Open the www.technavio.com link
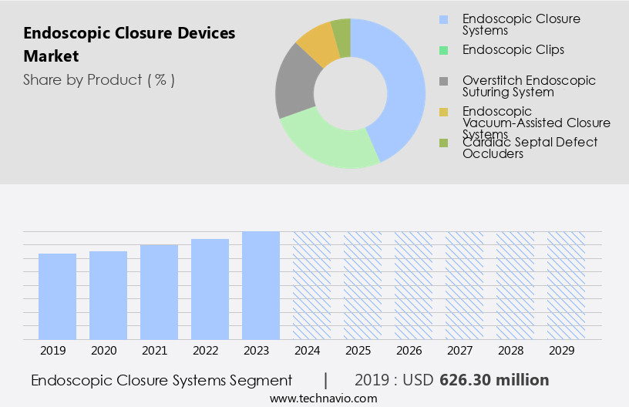 313,398
